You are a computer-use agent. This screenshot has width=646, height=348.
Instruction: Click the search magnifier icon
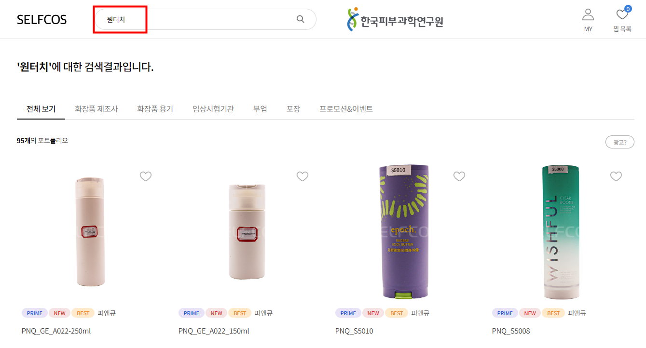tap(300, 19)
